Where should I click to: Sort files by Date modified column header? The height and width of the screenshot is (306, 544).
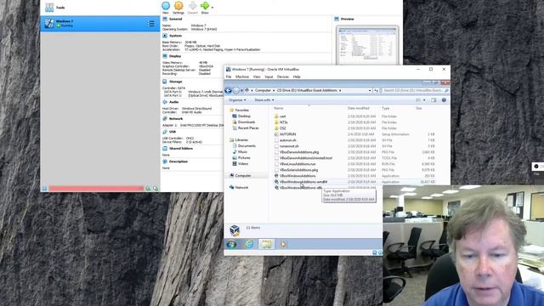pos(359,108)
